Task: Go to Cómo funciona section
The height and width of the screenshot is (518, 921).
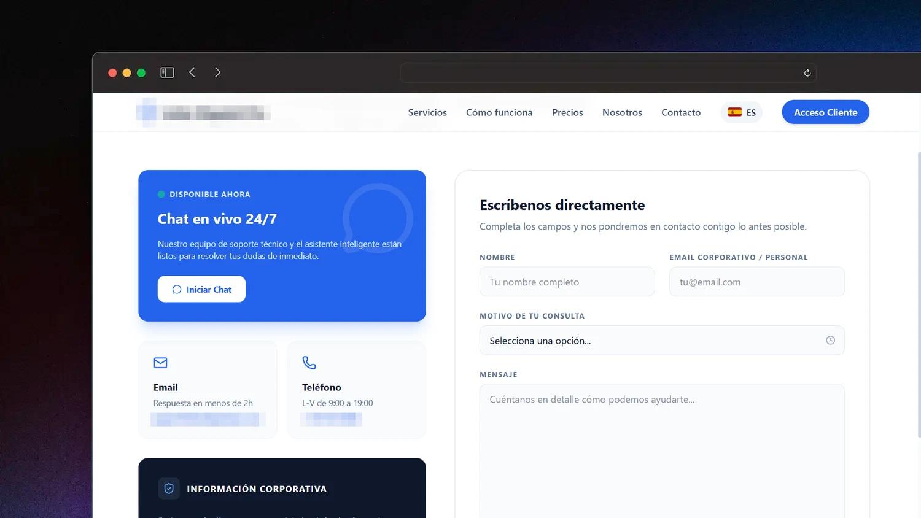Action: click(x=499, y=112)
